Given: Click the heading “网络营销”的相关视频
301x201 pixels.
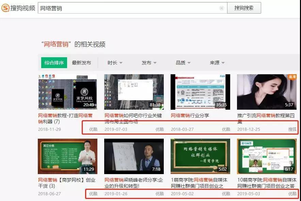Looking at the screenshot, I should coord(73,44).
